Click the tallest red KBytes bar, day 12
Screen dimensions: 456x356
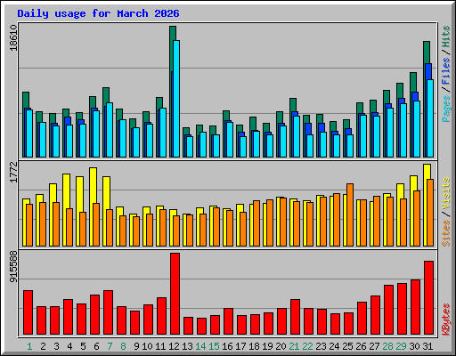point(175,294)
